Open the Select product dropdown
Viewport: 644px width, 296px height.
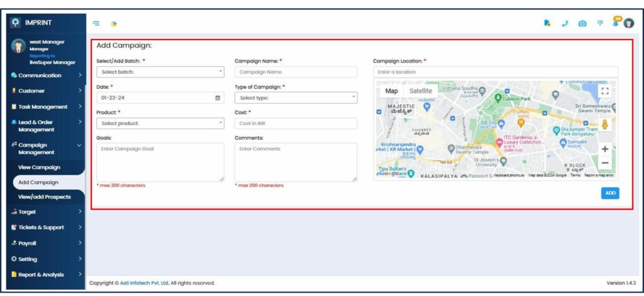click(160, 123)
